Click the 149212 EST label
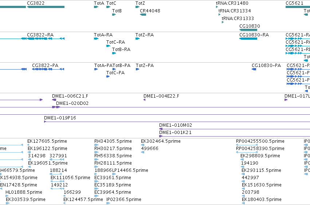This screenshot has width=310, height=205. tap(59, 185)
